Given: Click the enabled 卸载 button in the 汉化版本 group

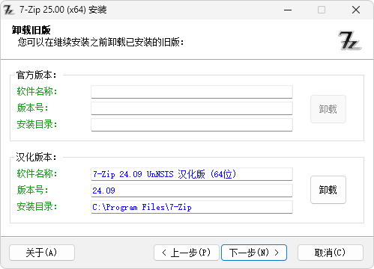Looking at the screenshot, I should [328, 190].
